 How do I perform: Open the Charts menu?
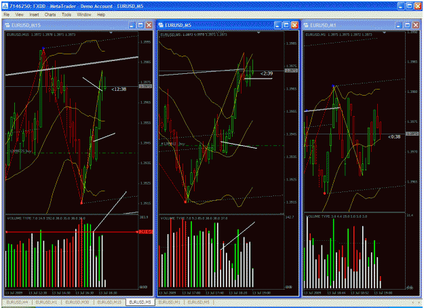[x=50, y=15]
